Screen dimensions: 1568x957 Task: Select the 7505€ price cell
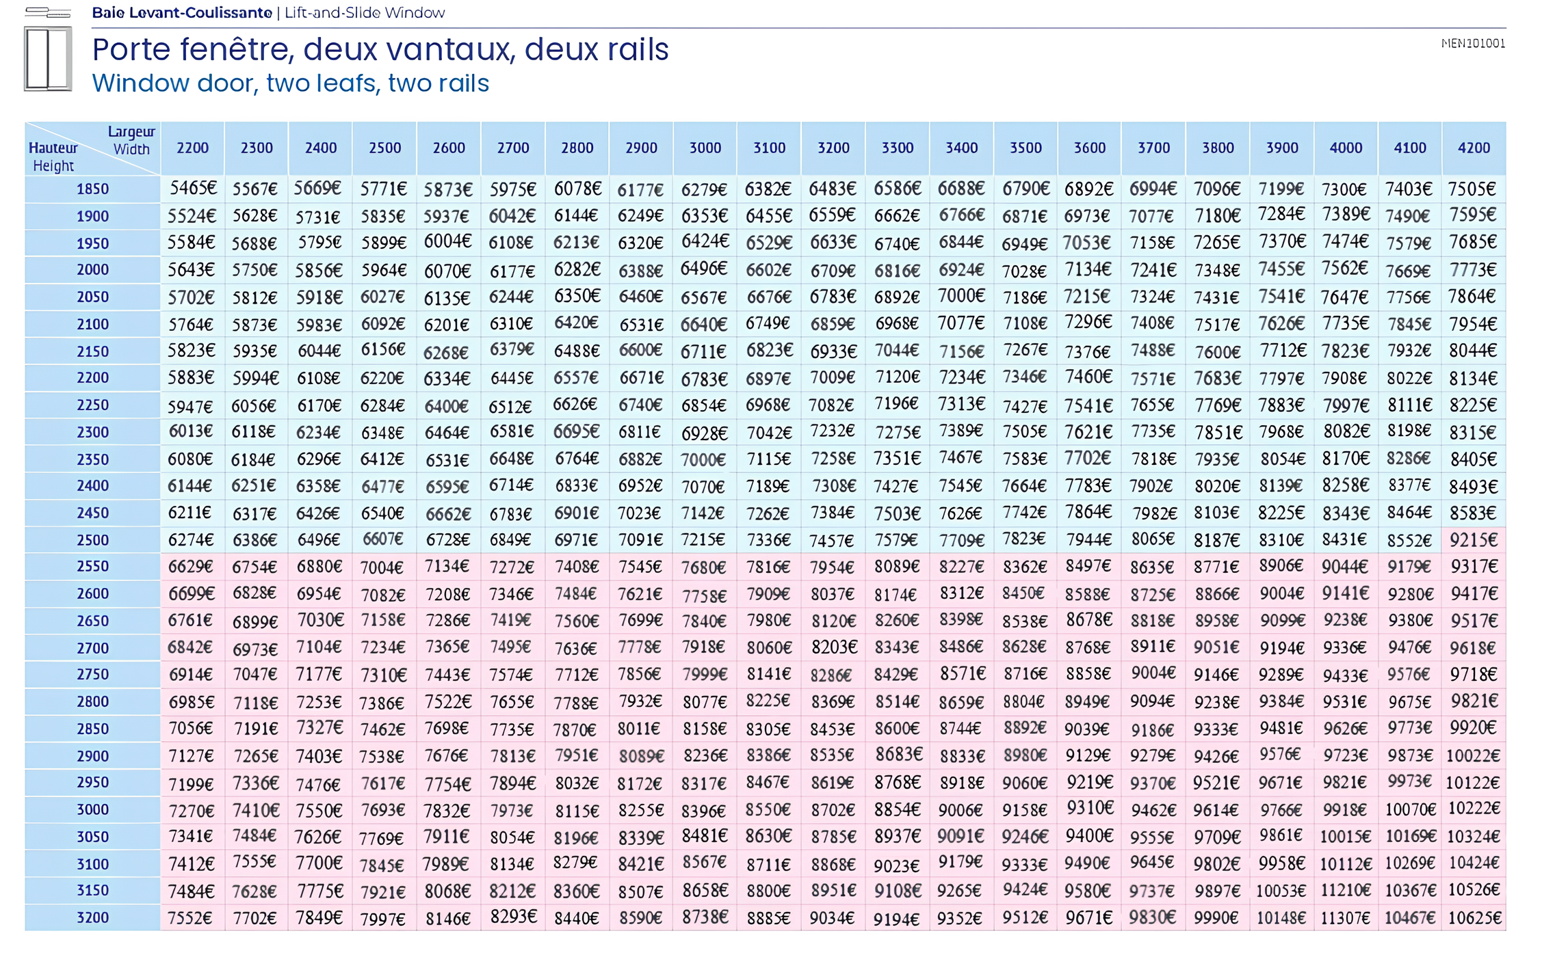1474,189
